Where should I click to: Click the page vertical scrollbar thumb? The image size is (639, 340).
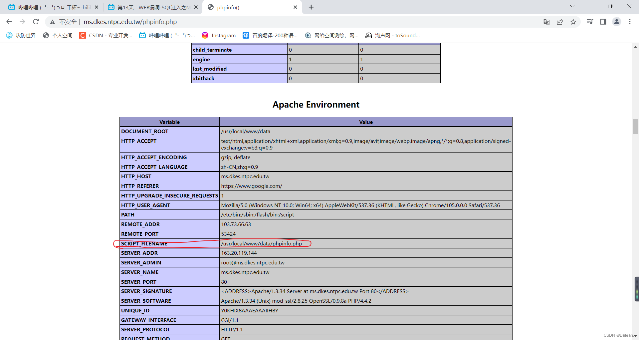(x=635, y=126)
